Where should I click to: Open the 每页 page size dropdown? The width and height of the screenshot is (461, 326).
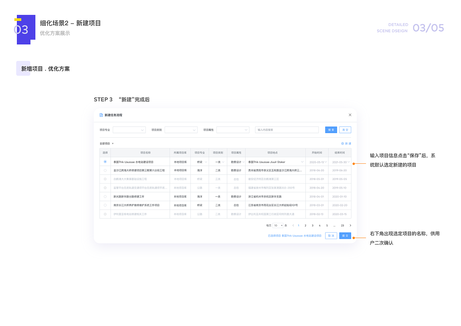(277, 225)
